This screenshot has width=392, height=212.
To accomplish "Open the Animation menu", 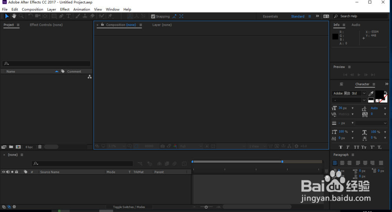I will (x=82, y=9).
